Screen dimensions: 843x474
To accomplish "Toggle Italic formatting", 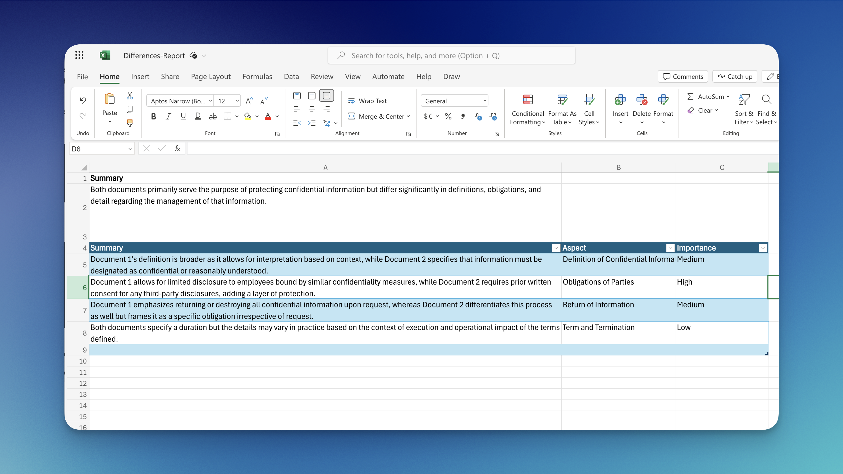I will click(168, 116).
